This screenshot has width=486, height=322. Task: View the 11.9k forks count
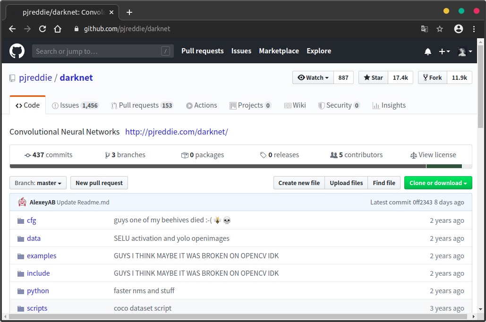[x=460, y=77]
